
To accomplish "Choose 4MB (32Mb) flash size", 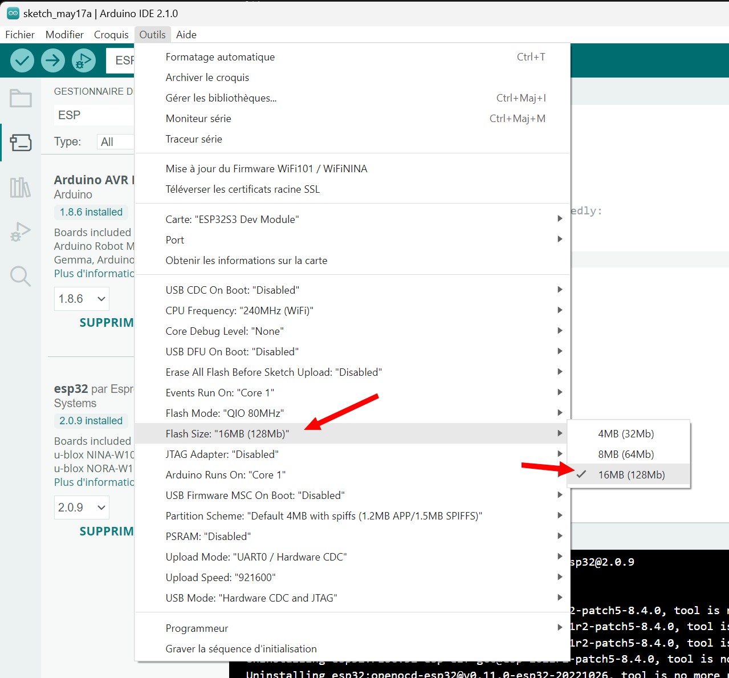I will 629,434.
